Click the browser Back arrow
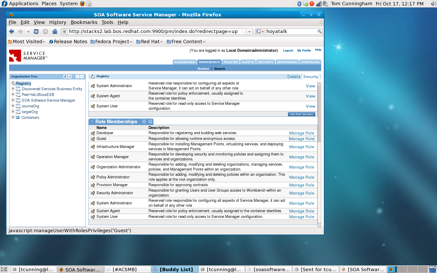The width and height of the screenshot is (437, 273). pos(11,31)
